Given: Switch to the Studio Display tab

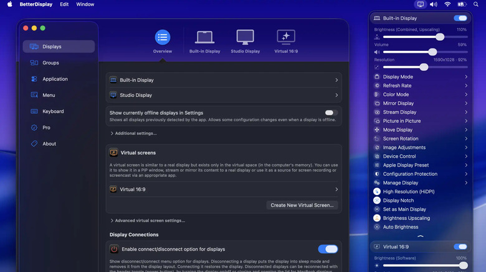Looking at the screenshot, I should click(245, 42).
